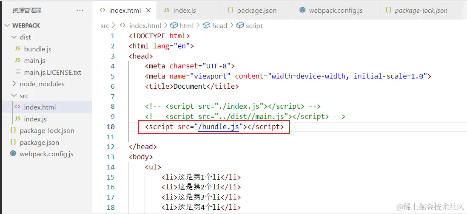467x214 pixels.
Task: Click the braces icon beside explorer package-lock.json
Action: coord(13,130)
